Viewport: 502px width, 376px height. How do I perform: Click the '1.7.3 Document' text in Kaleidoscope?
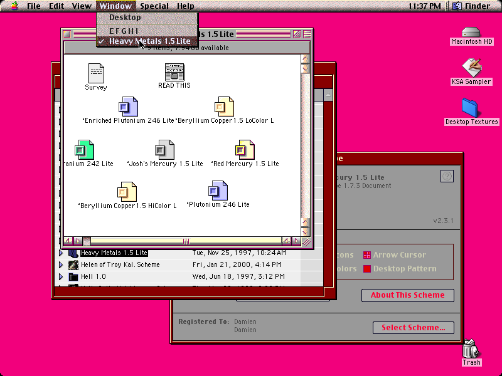(367, 185)
